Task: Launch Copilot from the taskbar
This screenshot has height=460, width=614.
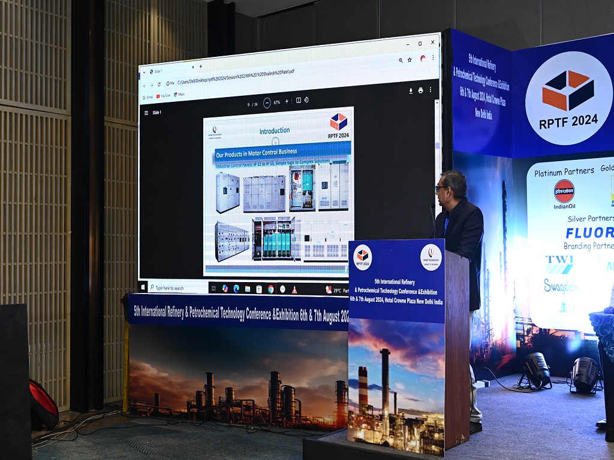Action: point(225,289)
